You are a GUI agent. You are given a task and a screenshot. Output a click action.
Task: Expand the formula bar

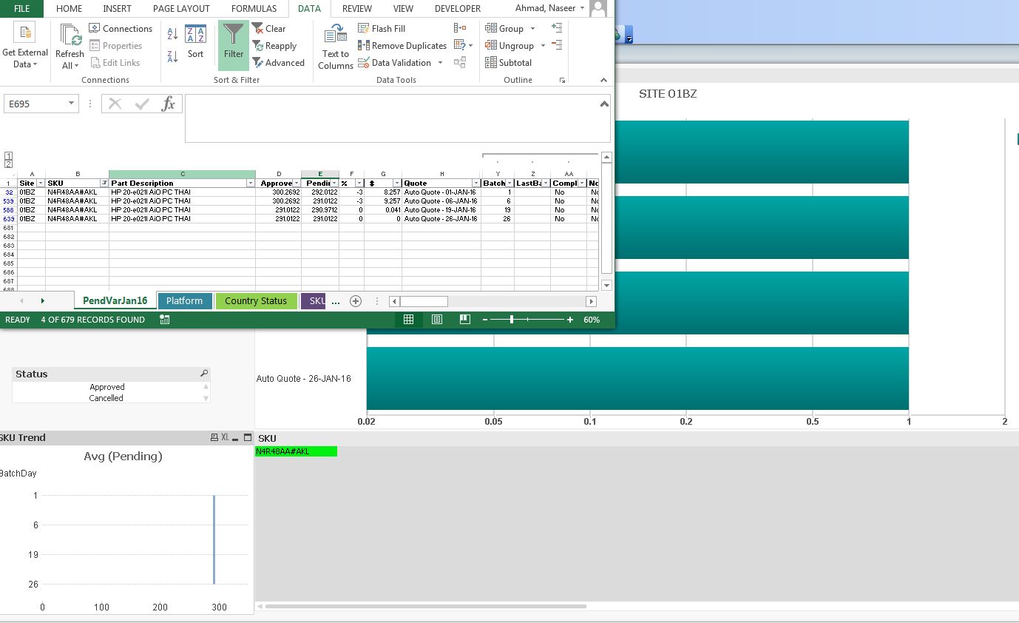point(604,104)
